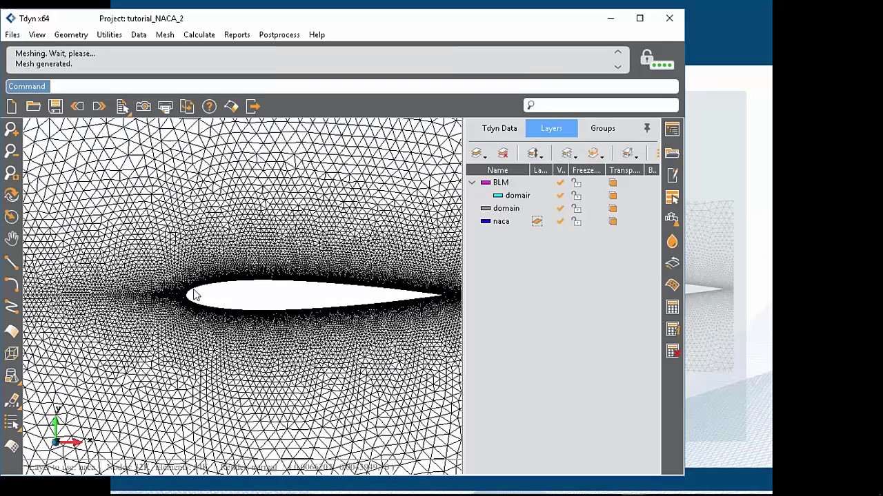Click the open folder icon in toolbar
The width and height of the screenshot is (883, 496).
pyautogui.click(x=33, y=106)
